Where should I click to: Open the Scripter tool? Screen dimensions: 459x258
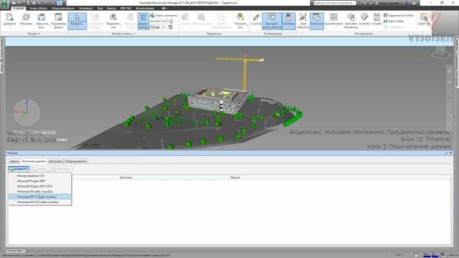pos(377,19)
